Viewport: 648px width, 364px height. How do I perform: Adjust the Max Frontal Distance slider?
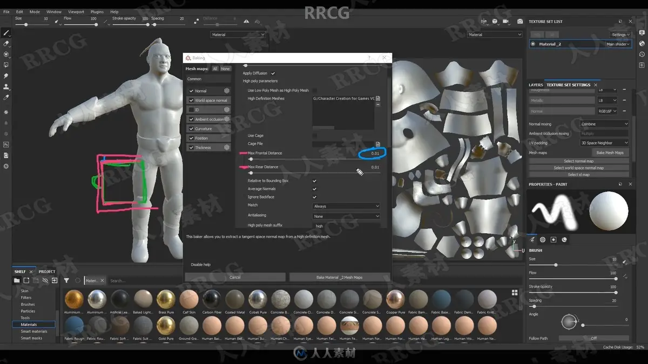[313, 159]
